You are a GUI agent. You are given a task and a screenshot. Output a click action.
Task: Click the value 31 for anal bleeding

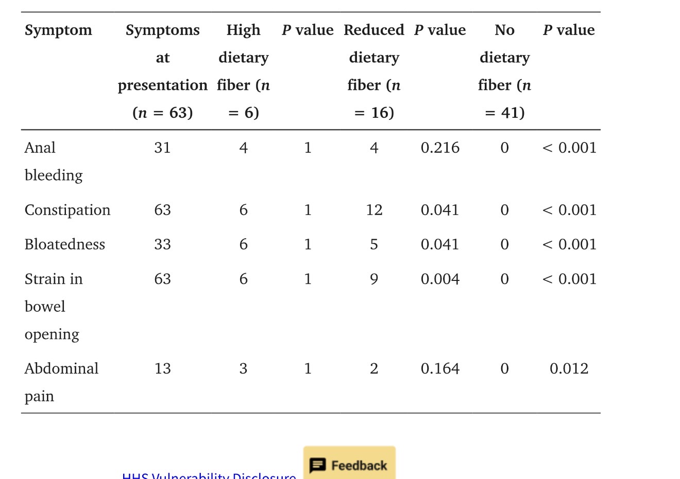[x=162, y=148]
